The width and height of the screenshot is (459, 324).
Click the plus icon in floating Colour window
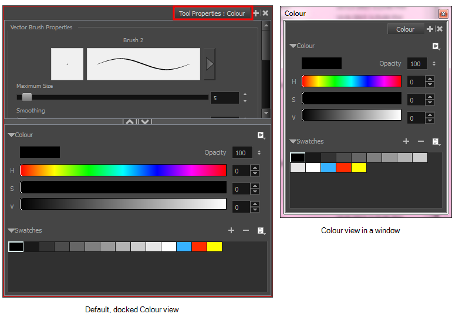coord(430,29)
